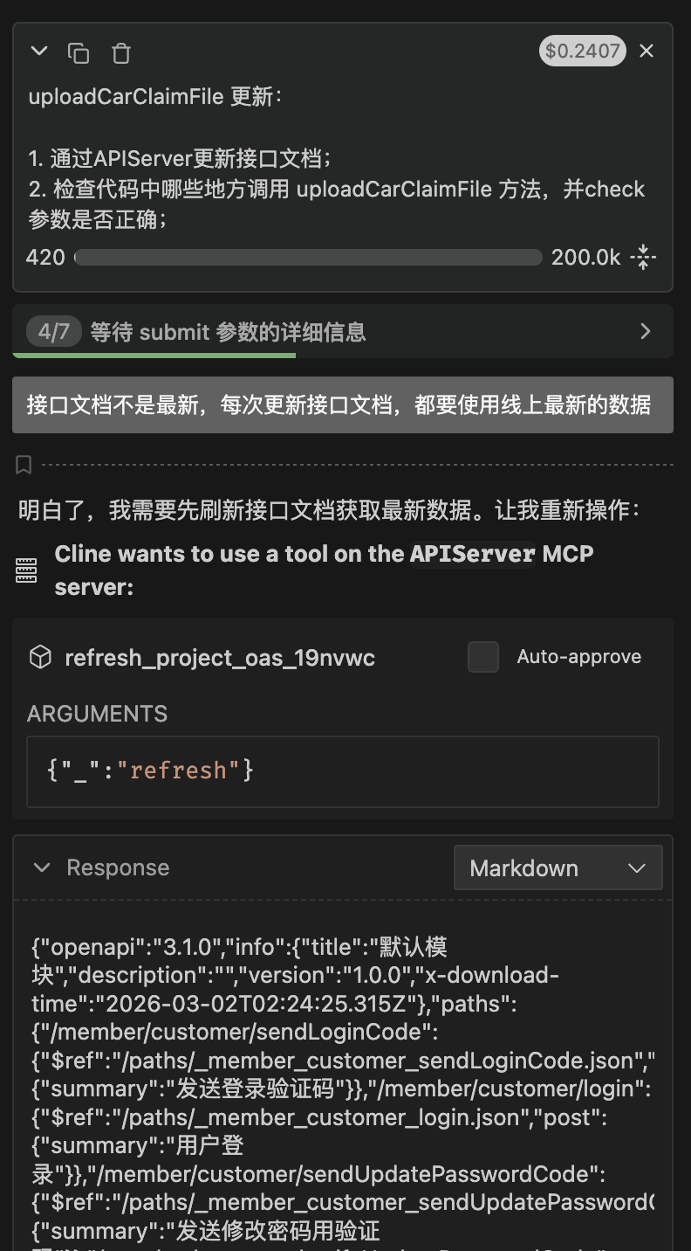Collapse the task header chevron
The height and width of the screenshot is (1251, 691).
39,52
